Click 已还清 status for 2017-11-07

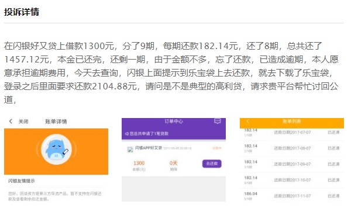pos(333,196)
